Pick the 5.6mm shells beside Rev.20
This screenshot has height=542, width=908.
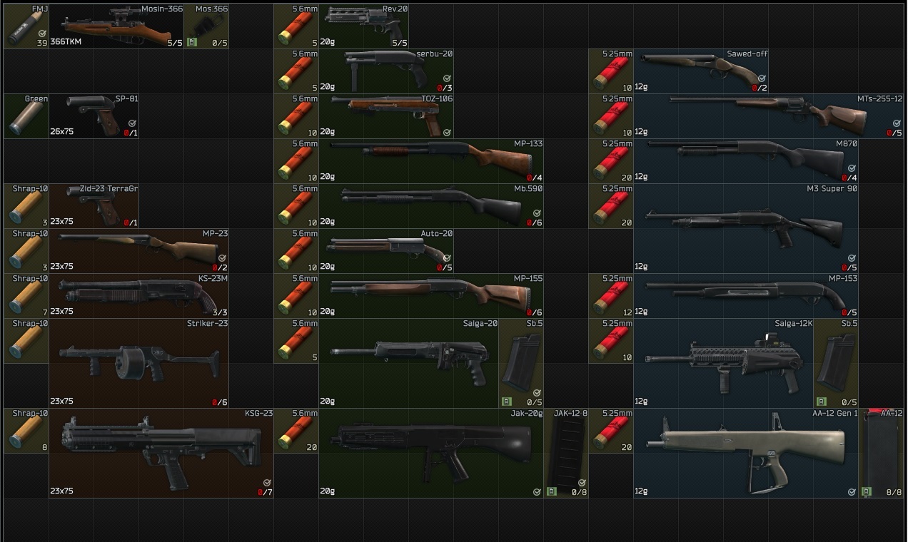(x=296, y=26)
